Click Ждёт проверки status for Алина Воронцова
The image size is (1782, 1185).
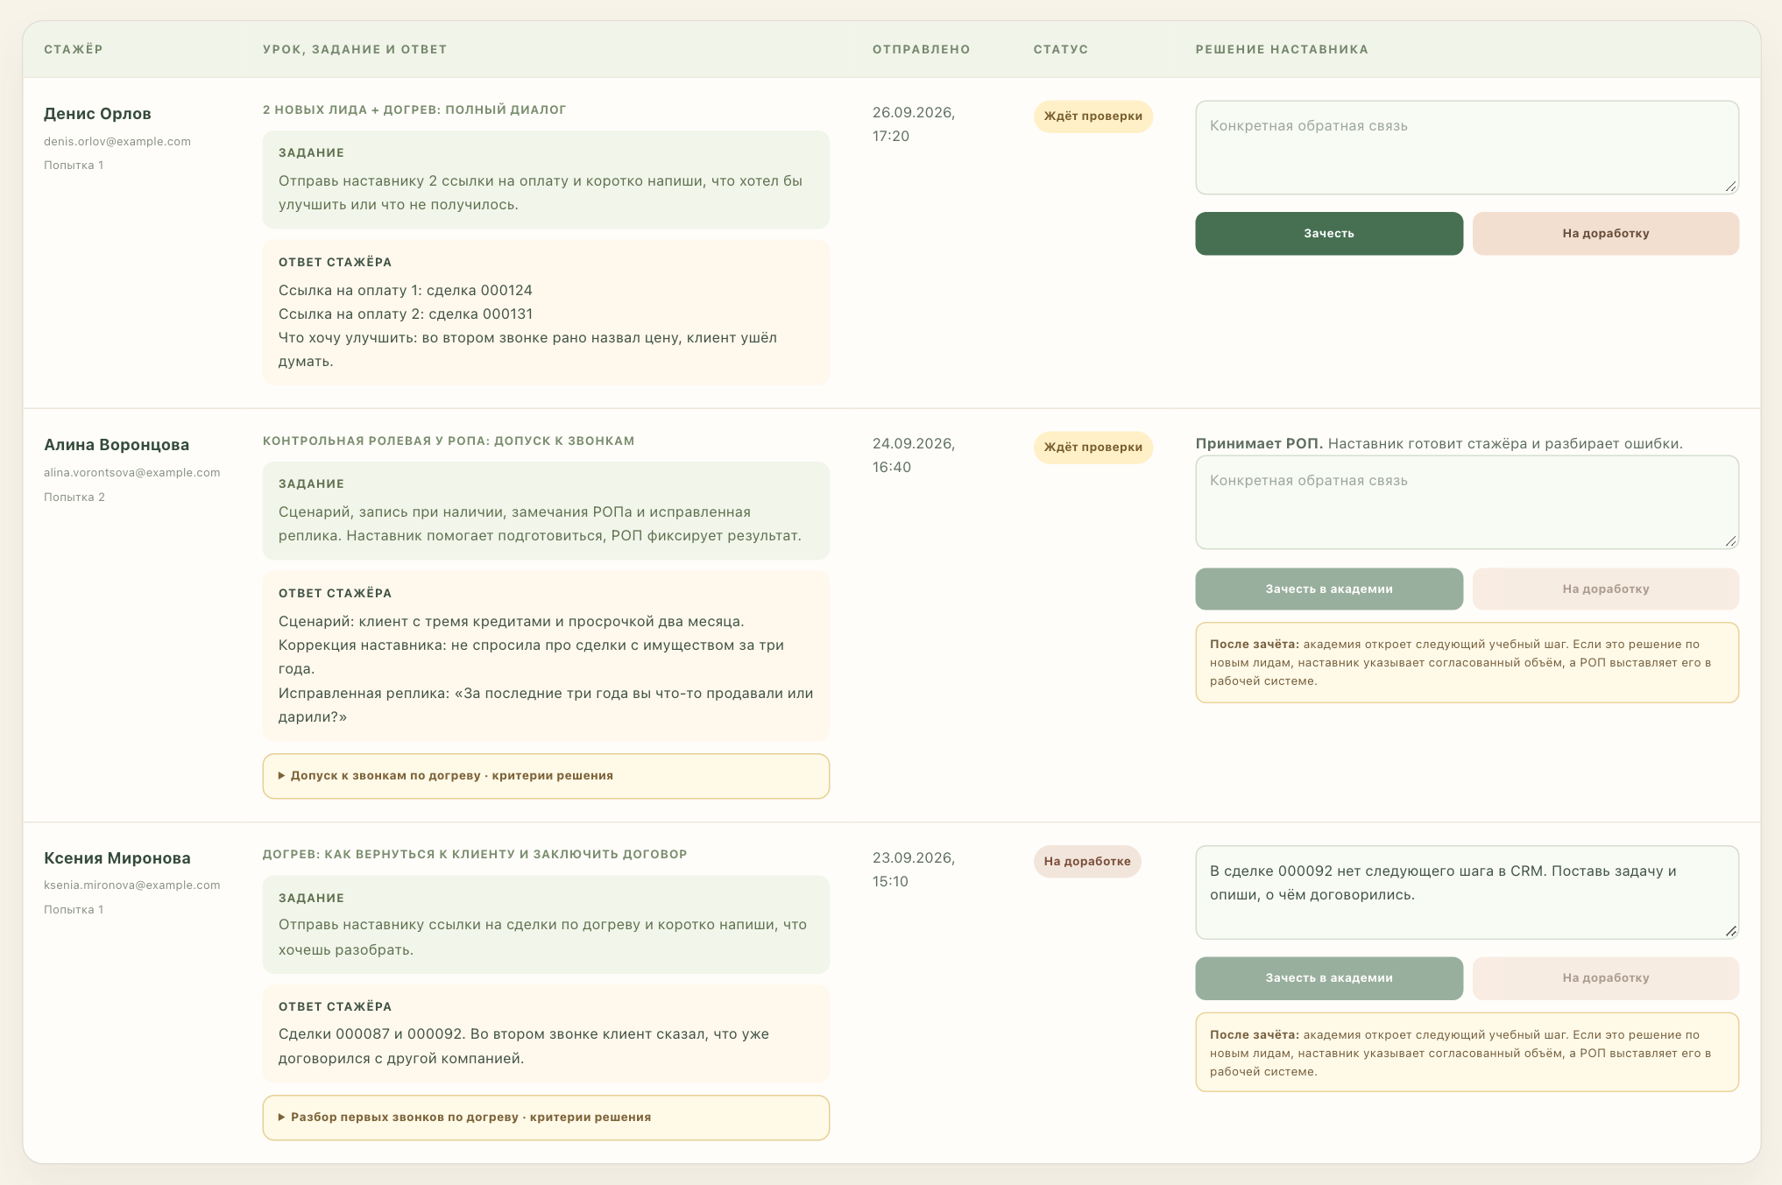pos(1093,448)
